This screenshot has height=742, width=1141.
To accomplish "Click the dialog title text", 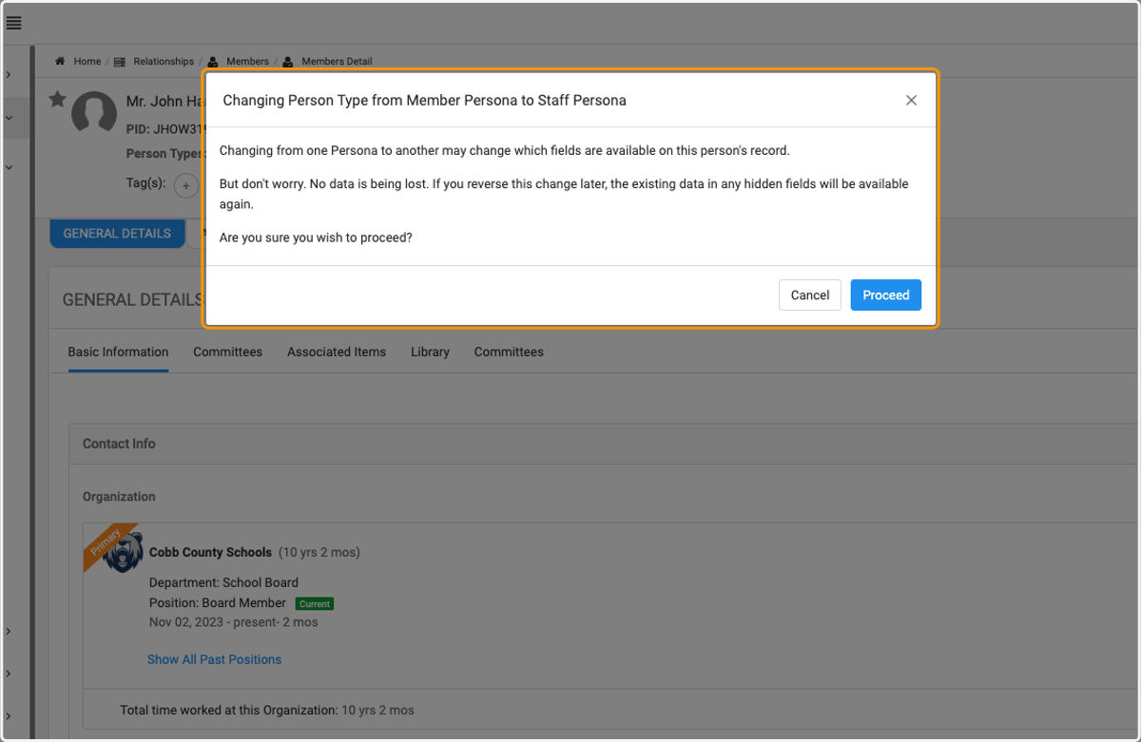I will 424,100.
